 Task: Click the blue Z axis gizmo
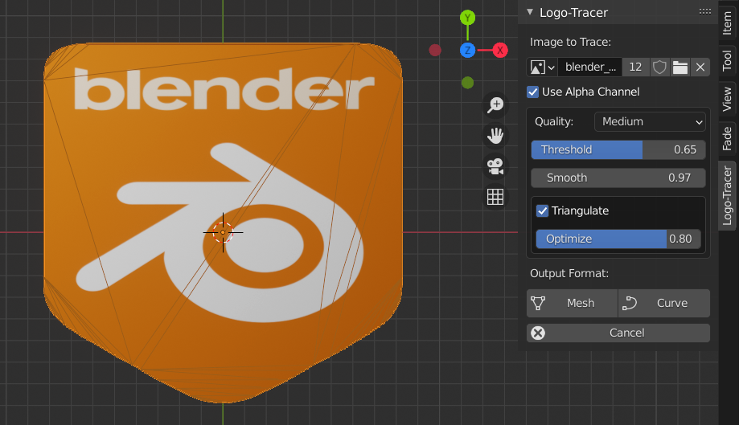(467, 51)
